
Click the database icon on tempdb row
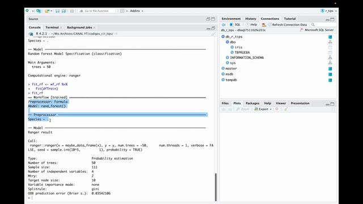coord(330,80)
